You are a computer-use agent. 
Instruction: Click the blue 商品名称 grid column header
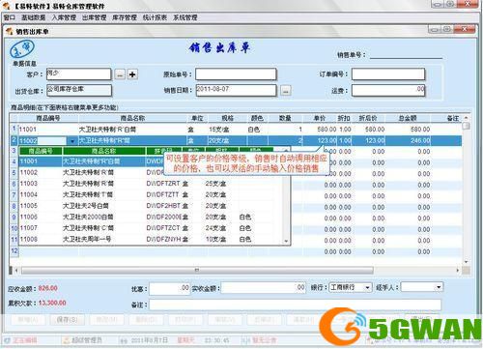pos(132,118)
